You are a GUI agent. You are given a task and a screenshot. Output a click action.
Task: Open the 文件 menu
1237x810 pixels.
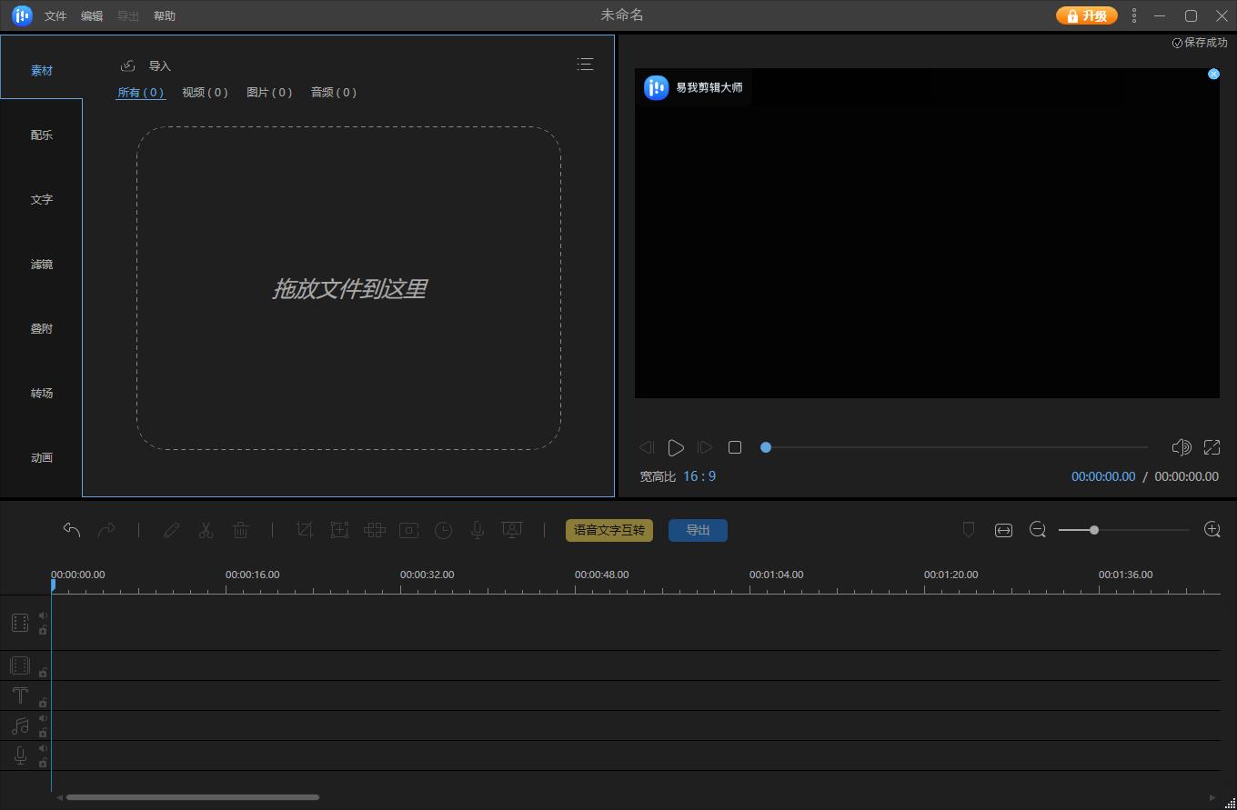pos(55,15)
